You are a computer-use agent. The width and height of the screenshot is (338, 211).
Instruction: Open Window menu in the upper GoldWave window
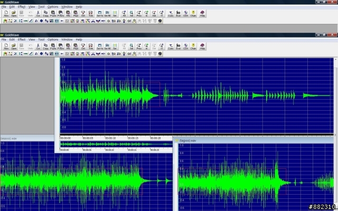(x=67, y=7)
